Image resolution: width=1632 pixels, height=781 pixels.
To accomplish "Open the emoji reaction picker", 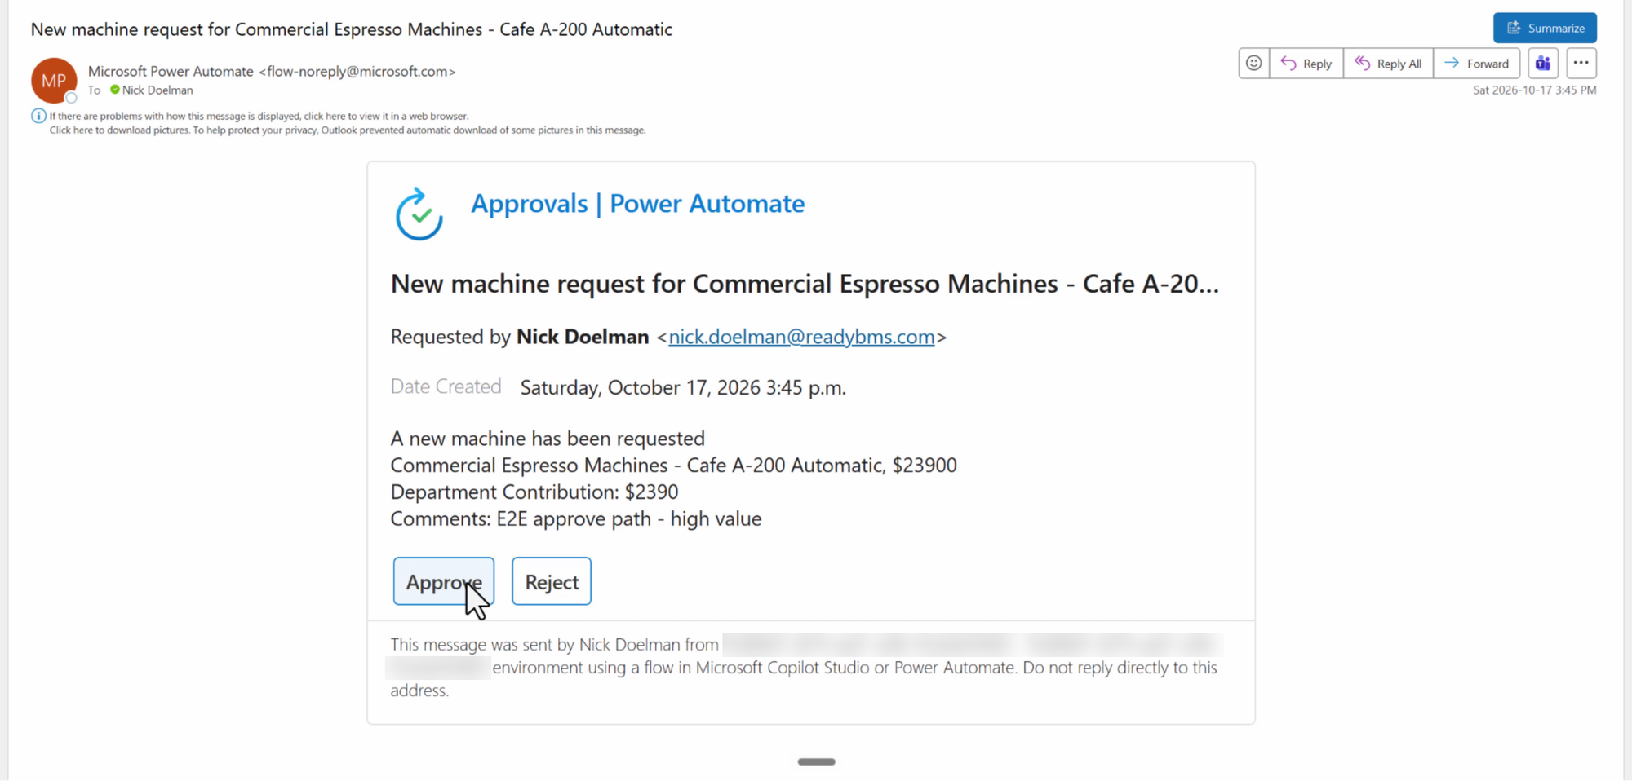I will coord(1254,63).
